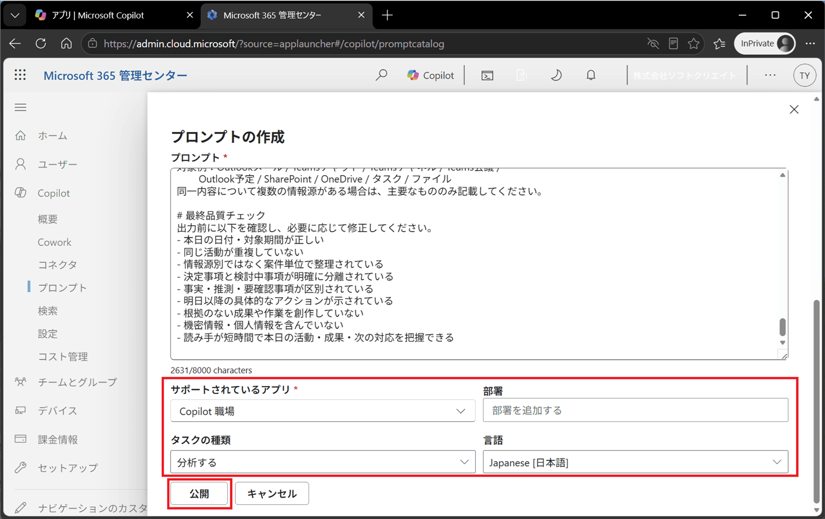Open the タスクの種類 dropdown
The image size is (825, 519).
point(323,462)
